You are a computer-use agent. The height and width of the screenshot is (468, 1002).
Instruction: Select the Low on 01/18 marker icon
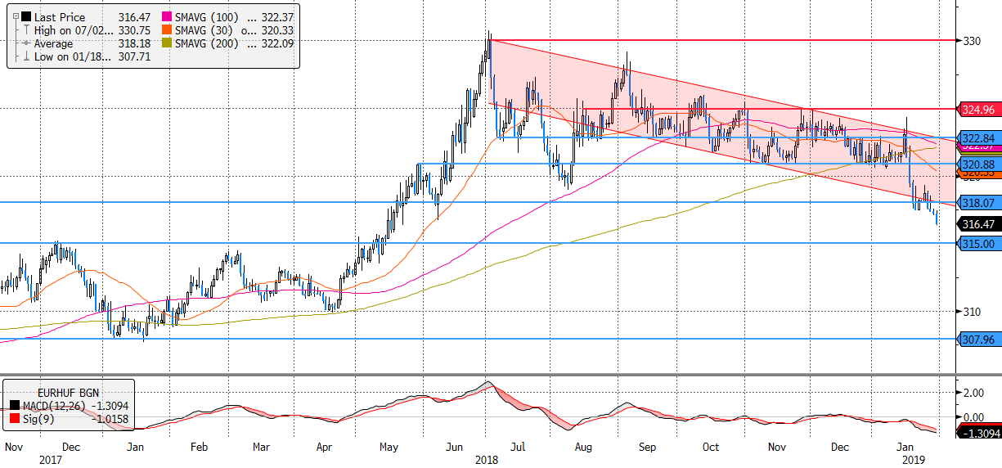coord(25,57)
